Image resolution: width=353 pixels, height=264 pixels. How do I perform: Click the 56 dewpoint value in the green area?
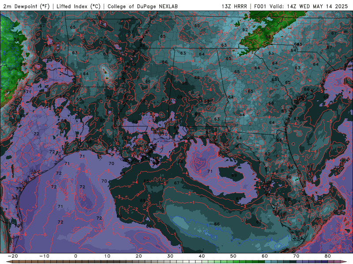17,40
